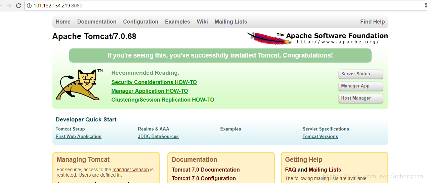Click the Developer Quick Start heading
Viewport: 427px width, 183px height.
tap(86, 119)
